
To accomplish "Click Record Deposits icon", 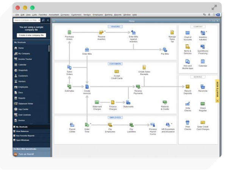I will click(x=187, y=87).
